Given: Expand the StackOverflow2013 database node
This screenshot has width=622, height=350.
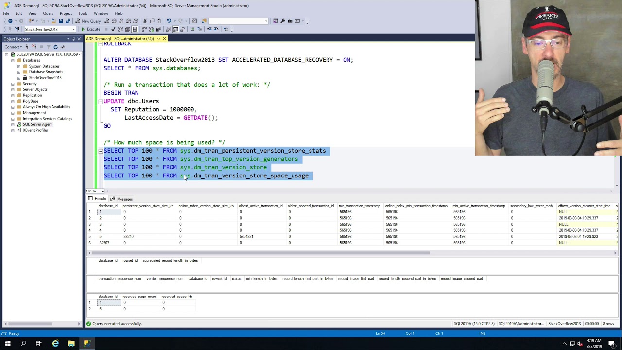Looking at the screenshot, I should tap(18, 78).
